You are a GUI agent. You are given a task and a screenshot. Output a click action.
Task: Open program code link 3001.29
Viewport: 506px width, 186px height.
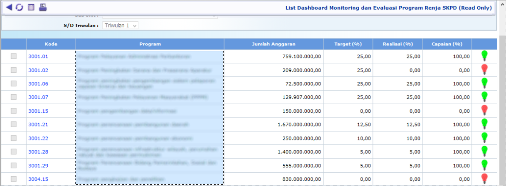pyautogui.click(x=38, y=165)
